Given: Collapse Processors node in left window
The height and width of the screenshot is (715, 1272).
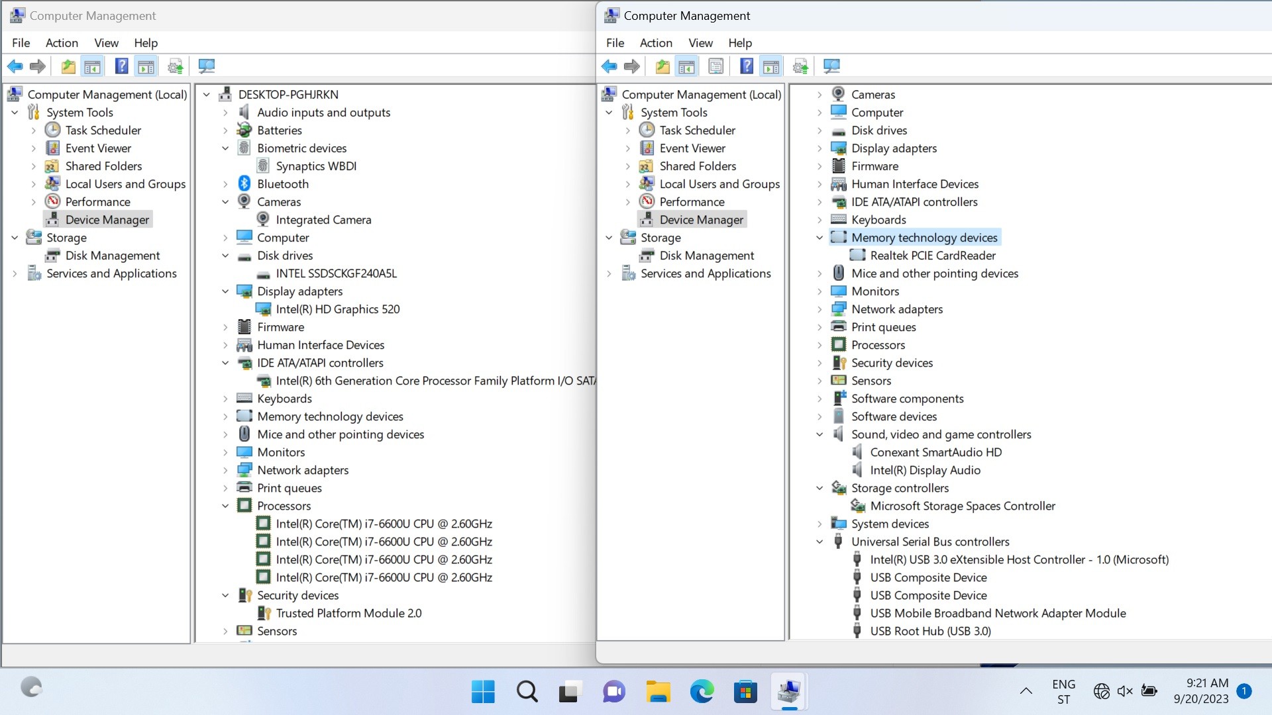Looking at the screenshot, I should pos(225,506).
